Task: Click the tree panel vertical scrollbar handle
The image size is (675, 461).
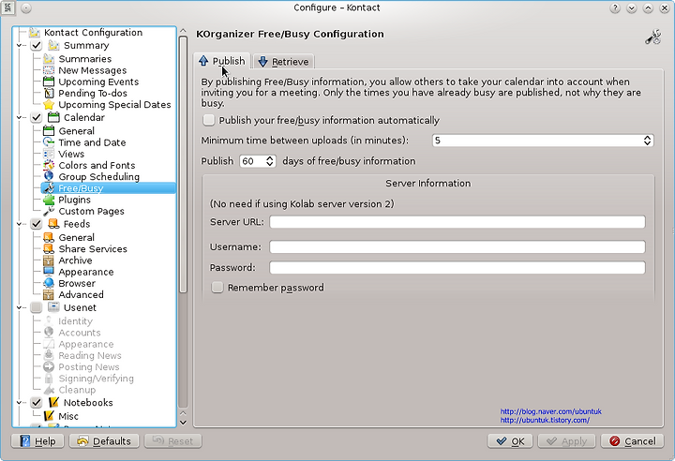Action: [183, 164]
